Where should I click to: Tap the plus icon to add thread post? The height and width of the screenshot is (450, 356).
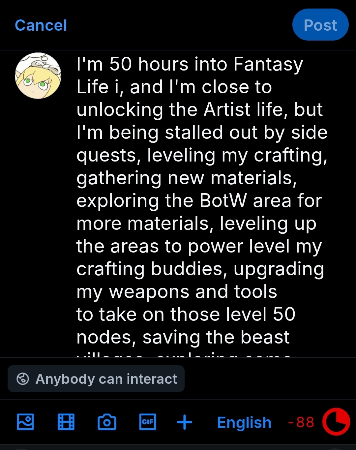point(185,422)
